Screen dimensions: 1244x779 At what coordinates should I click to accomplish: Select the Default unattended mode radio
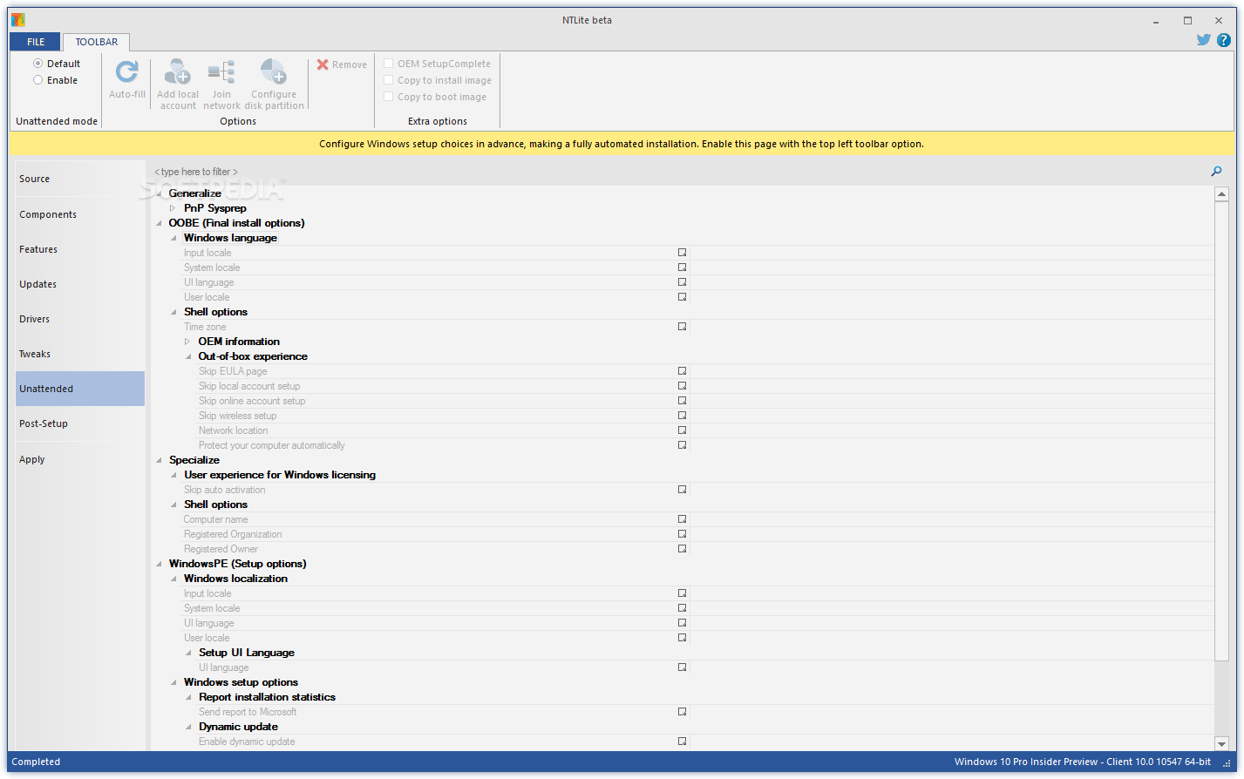[37, 64]
